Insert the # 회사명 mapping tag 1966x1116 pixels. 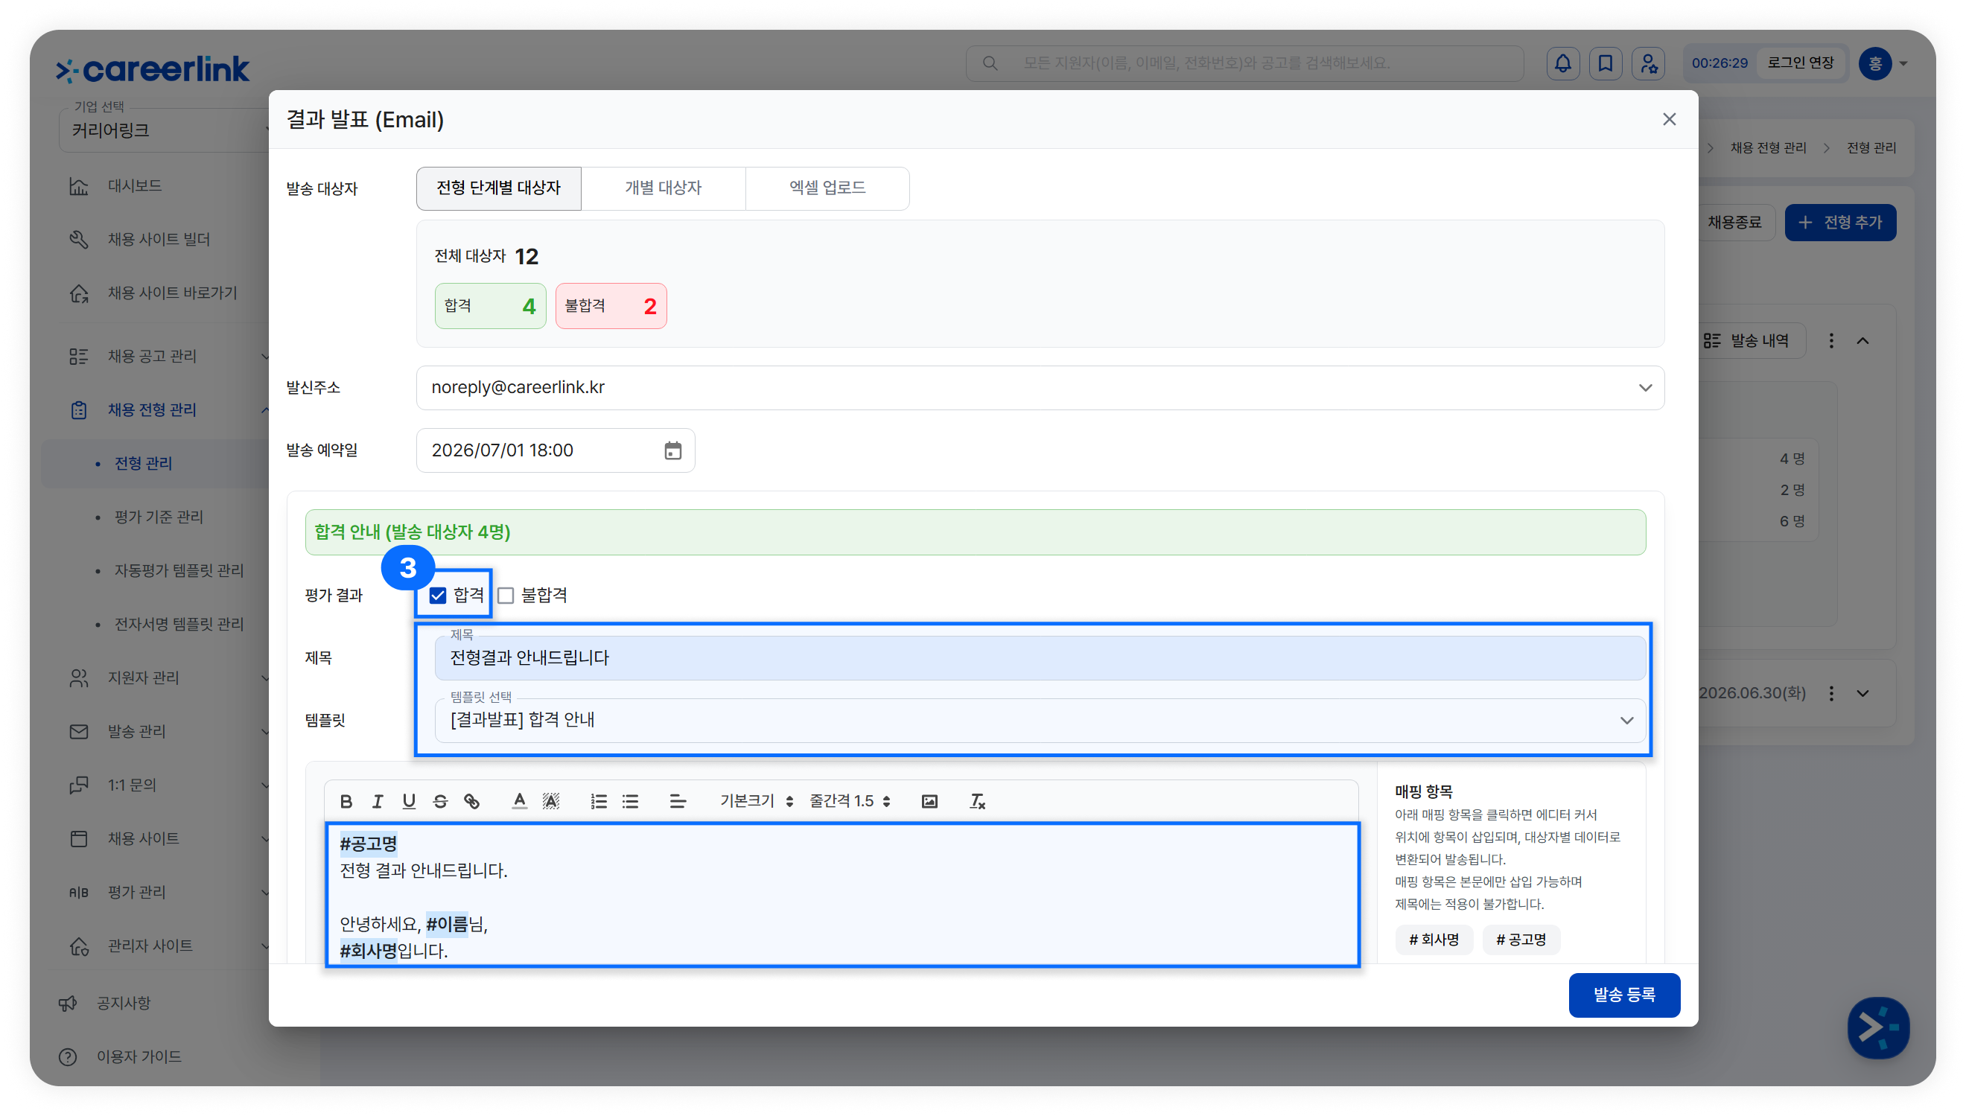click(x=1434, y=940)
